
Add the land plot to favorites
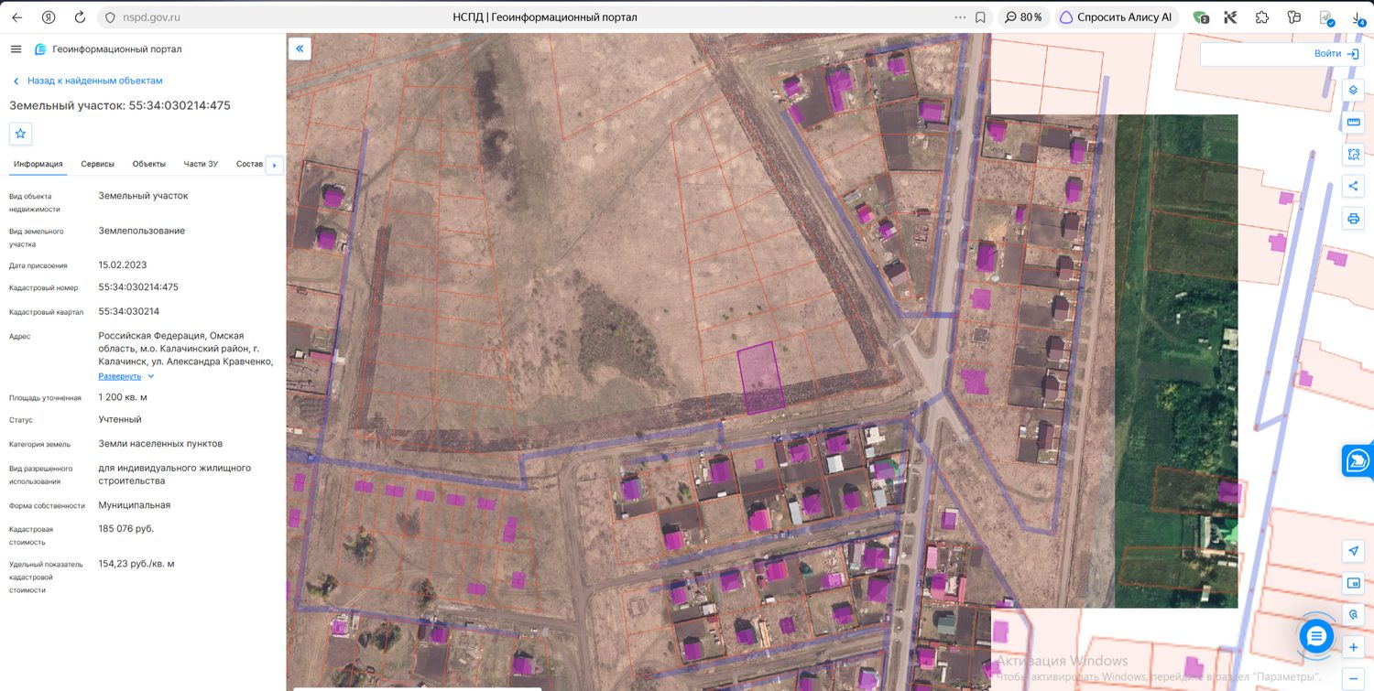pyautogui.click(x=20, y=134)
